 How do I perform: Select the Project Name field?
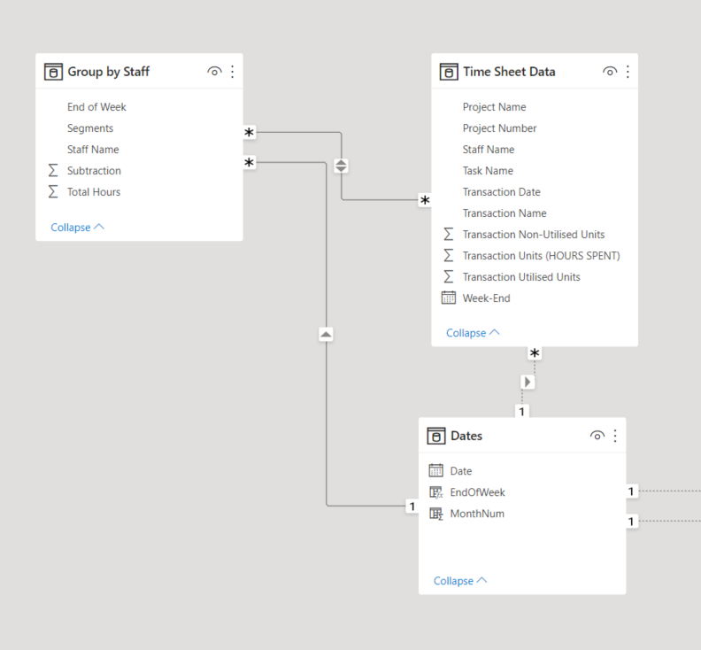[495, 107]
